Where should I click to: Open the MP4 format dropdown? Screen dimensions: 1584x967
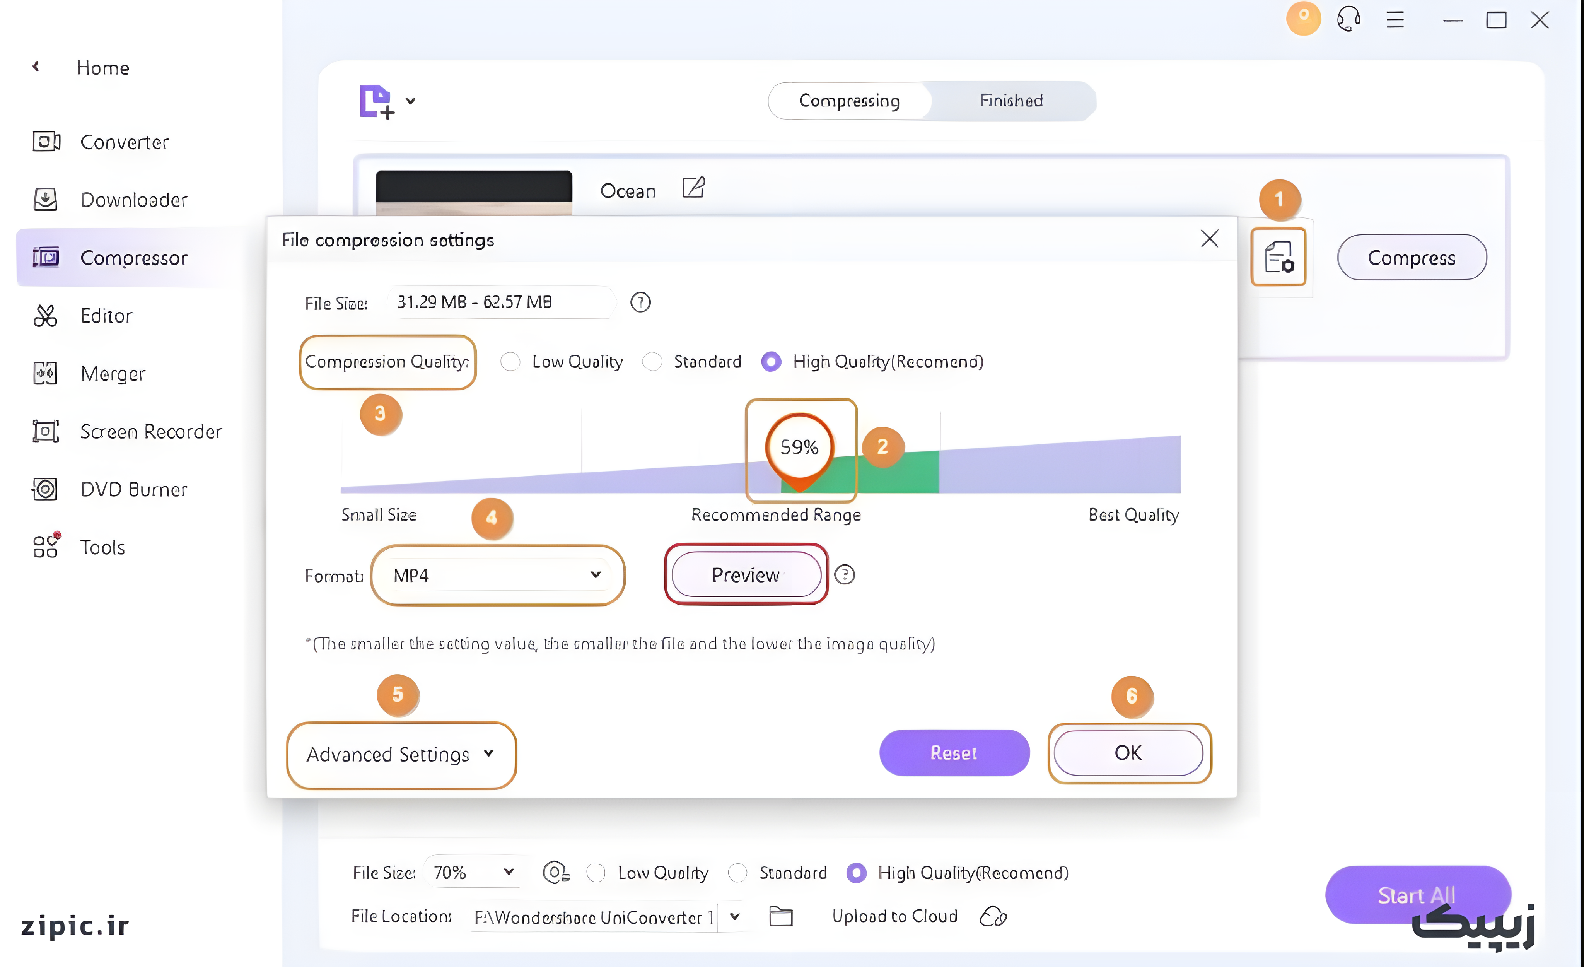pos(497,576)
